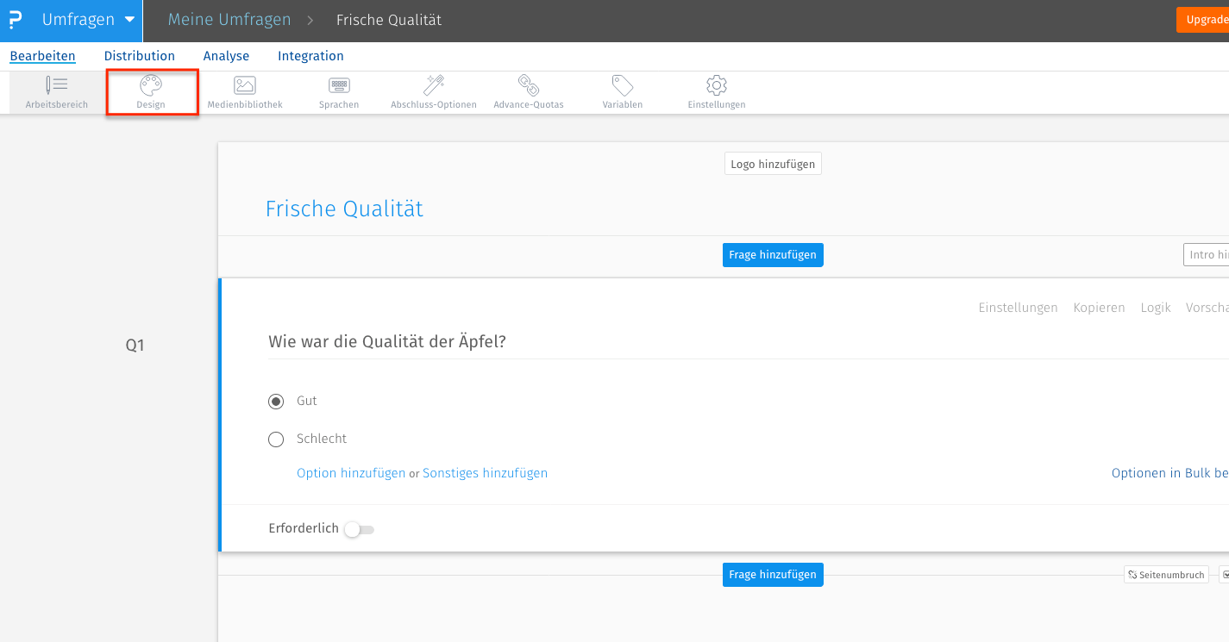The height and width of the screenshot is (642, 1229).
Task: Open Advance-Quotas
Action: click(x=527, y=92)
